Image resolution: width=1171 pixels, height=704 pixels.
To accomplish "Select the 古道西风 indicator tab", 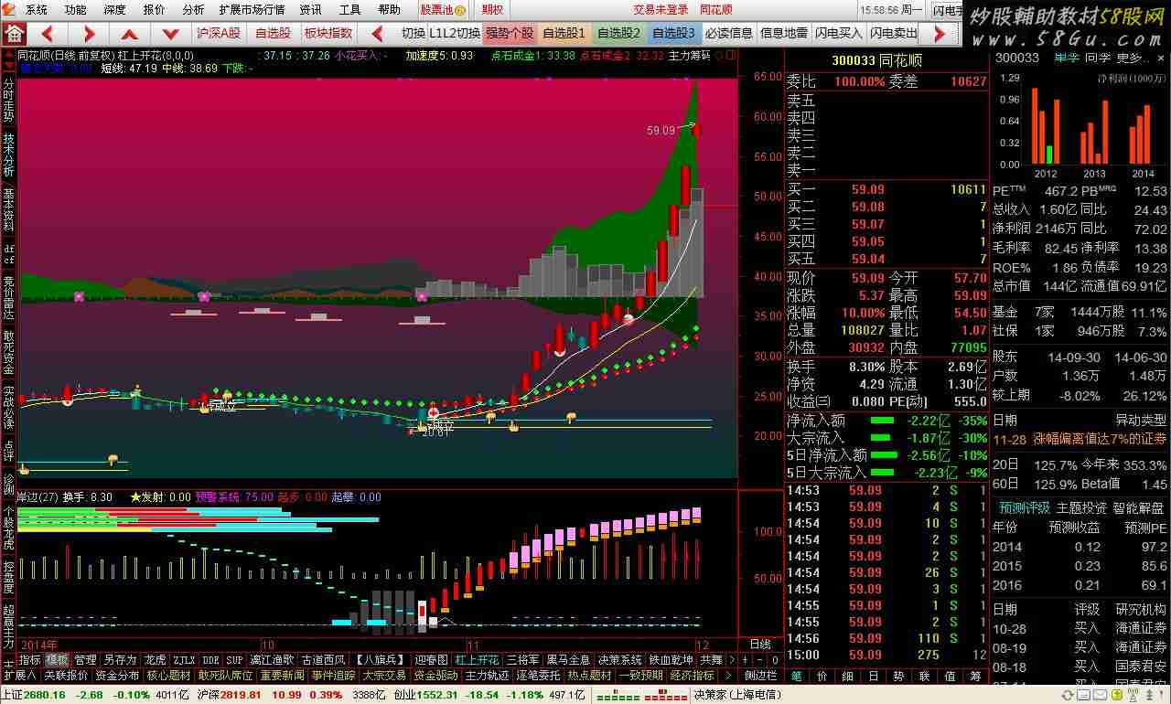I will click(324, 659).
